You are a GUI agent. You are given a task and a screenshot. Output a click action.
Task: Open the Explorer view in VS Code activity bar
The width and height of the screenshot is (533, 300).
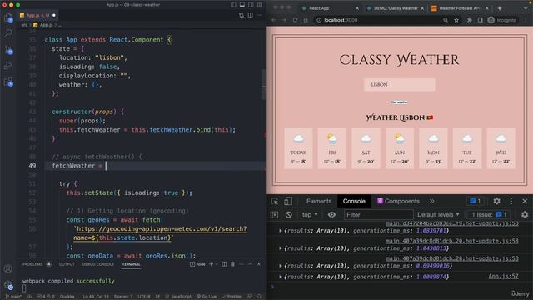[8, 17]
